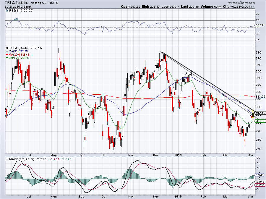The image size is (266, 199).
Task: Click the RSI(14) 55.27 legend label
Action: pyautogui.click(x=21, y=11)
